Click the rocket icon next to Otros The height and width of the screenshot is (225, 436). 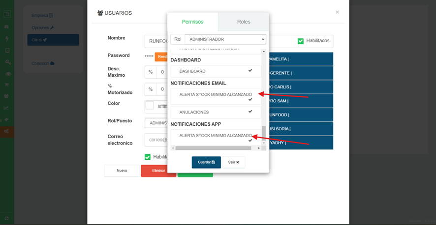click(45, 40)
